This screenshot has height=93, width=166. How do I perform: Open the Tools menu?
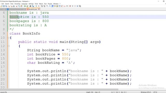(36, 4)
